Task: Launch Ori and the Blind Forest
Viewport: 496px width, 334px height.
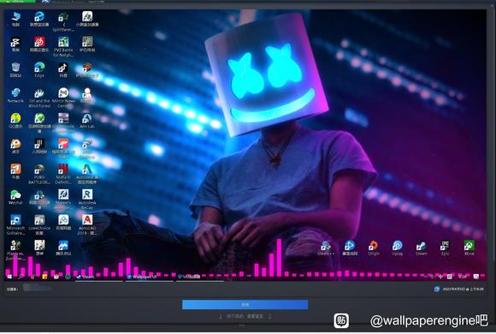Action: (x=39, y=98)
